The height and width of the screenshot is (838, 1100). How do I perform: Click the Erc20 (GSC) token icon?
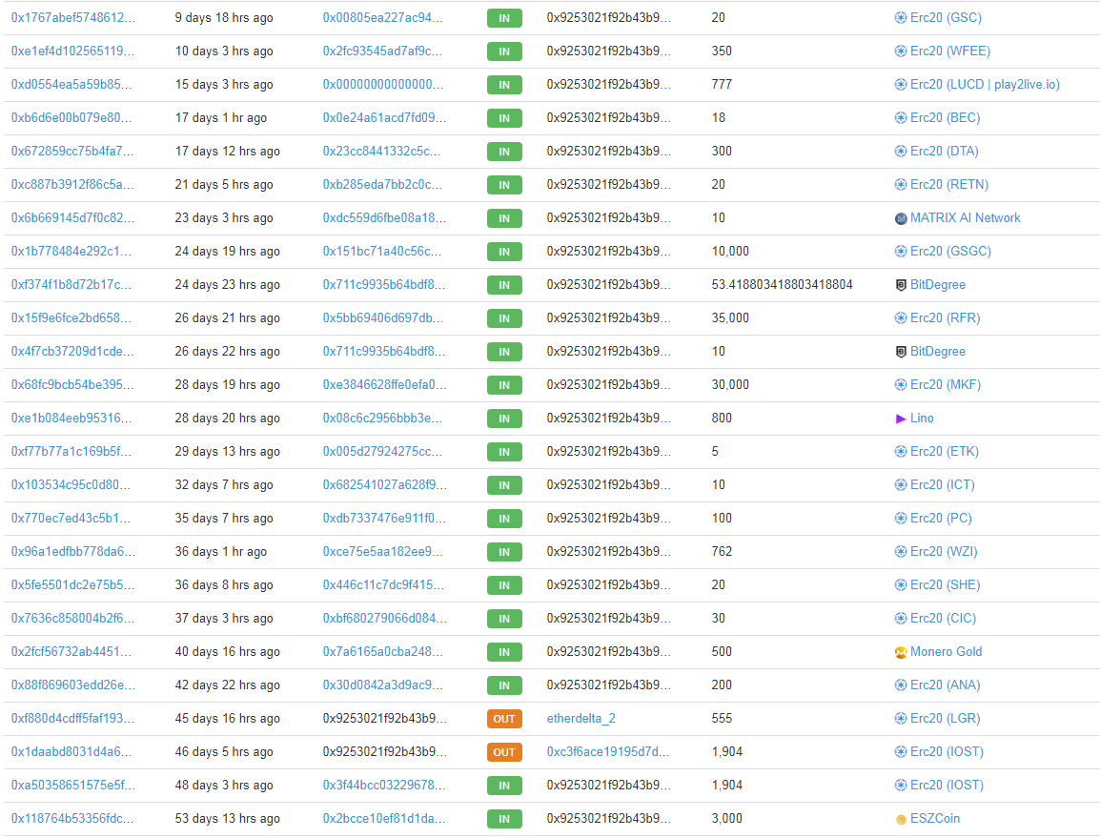point(901,17)
